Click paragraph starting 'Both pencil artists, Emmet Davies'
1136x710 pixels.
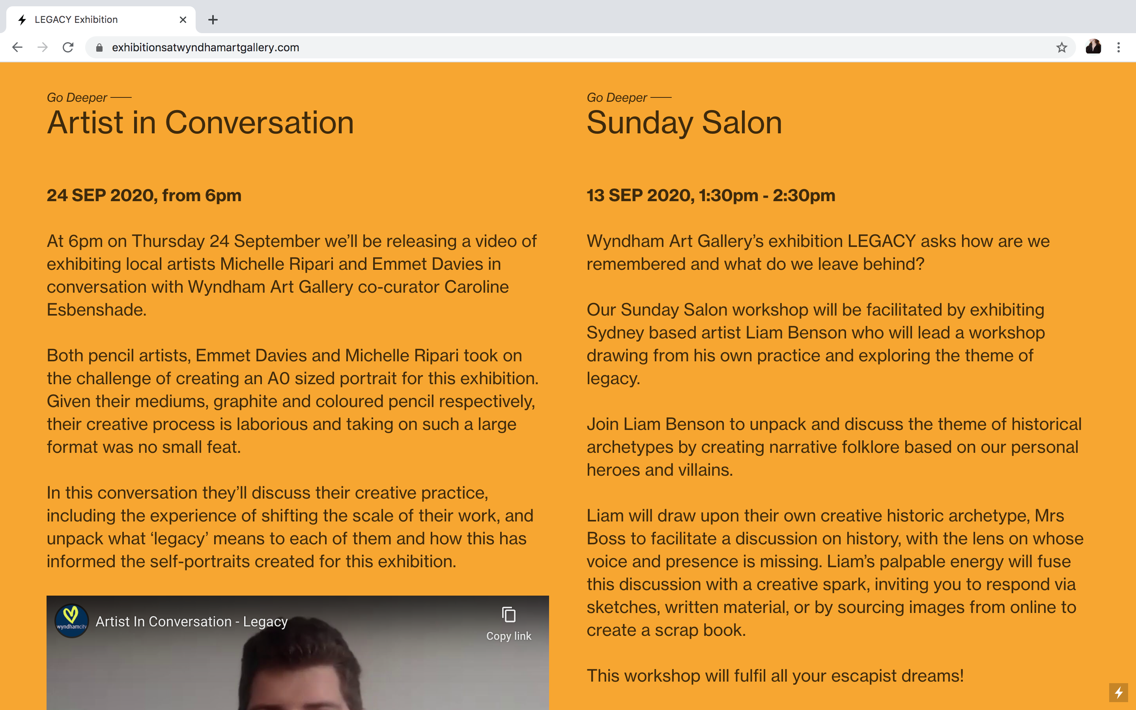point(292,401)
